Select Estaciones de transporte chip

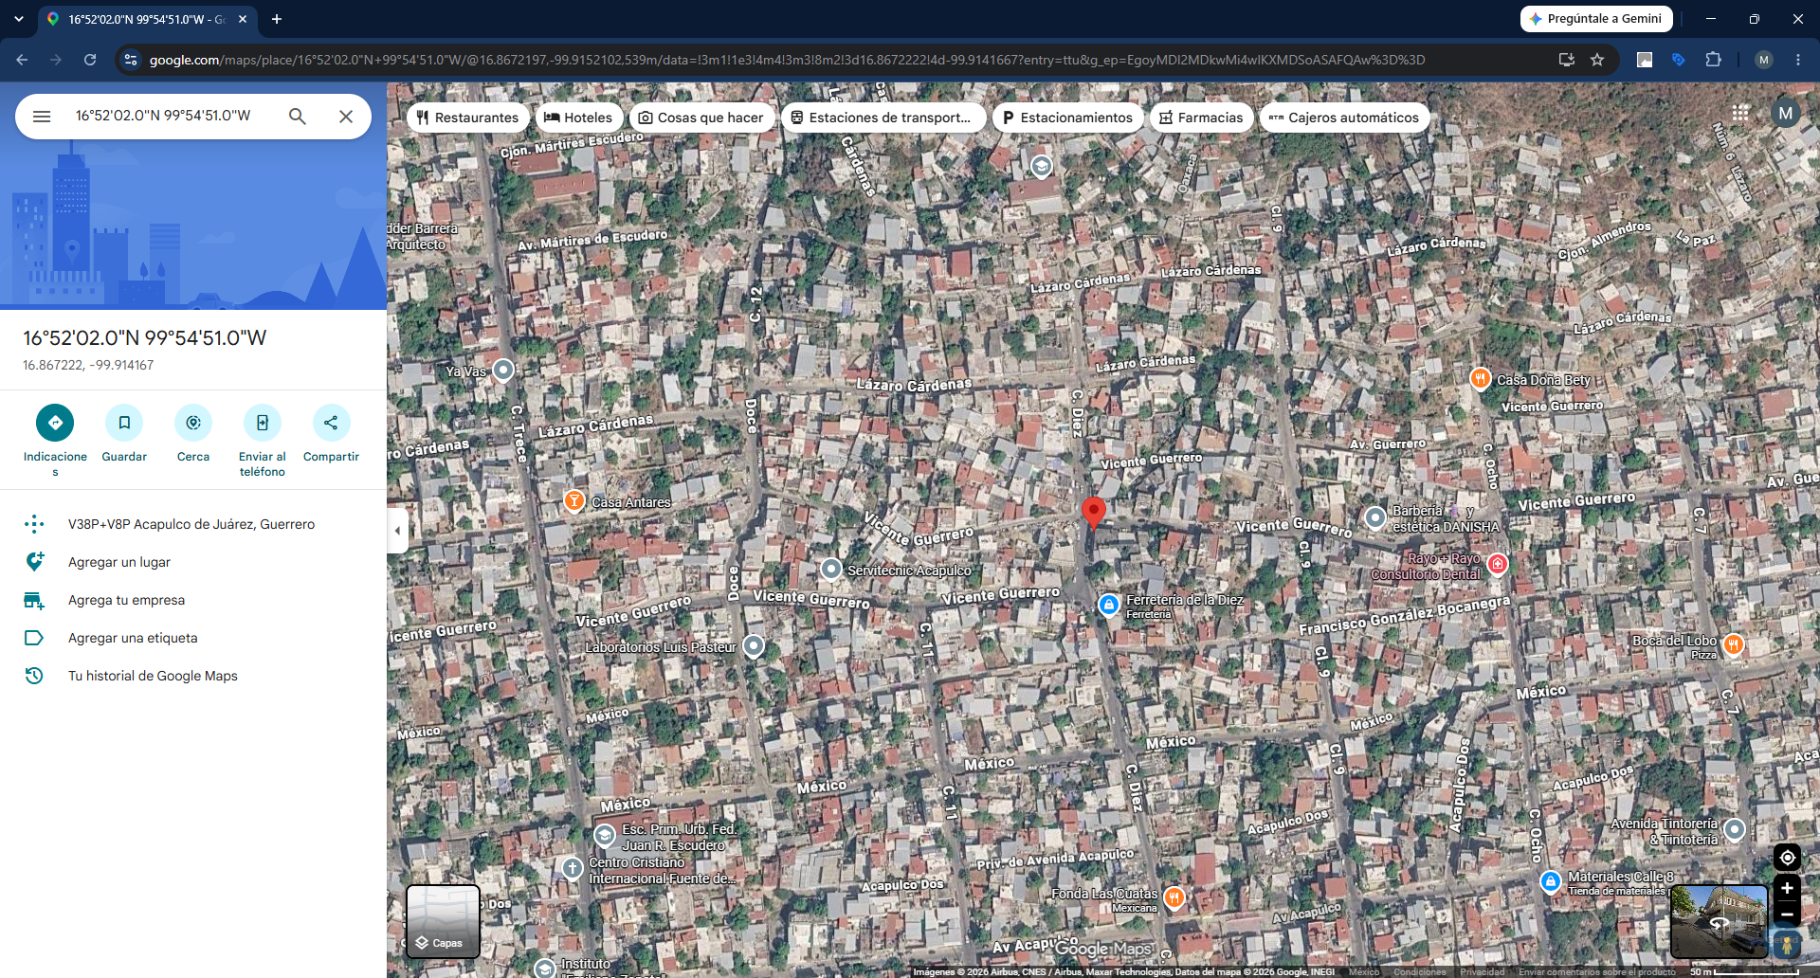click(x=882, y=118)
